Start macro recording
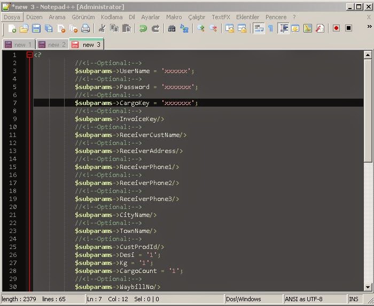The width and height of the screenshot is (374, 306). pyautogui.click(x=336, y=28)
